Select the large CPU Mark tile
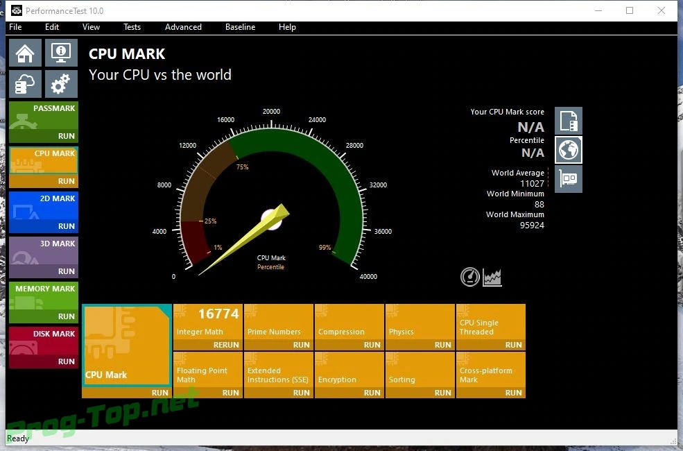The height and width of the screenshot is (451, 683). (126, 346)
